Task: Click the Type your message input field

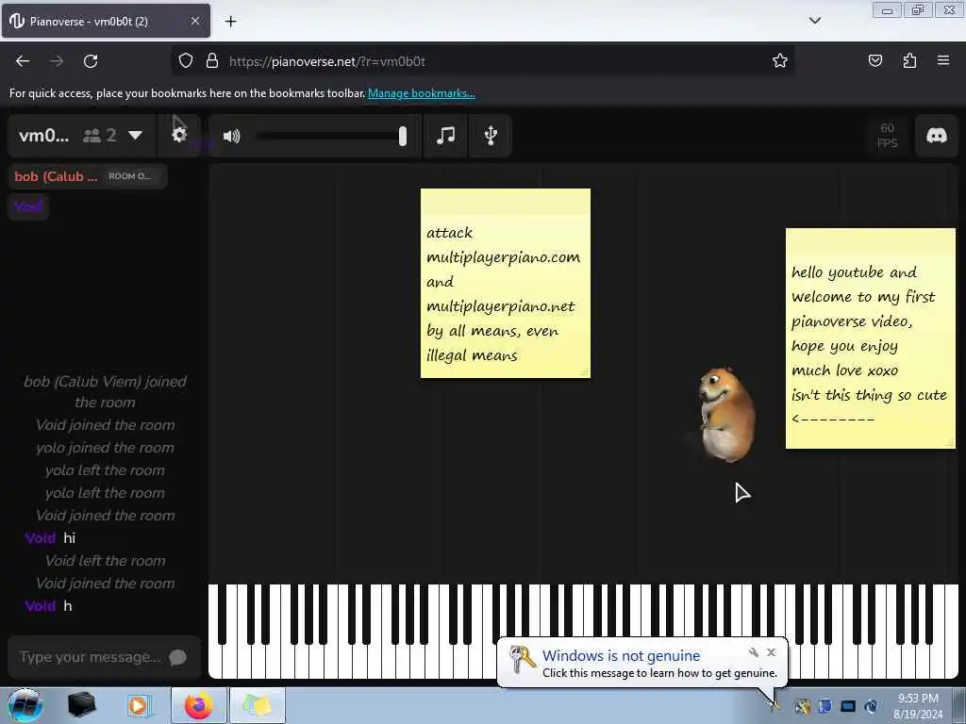Action: point(91,657)
